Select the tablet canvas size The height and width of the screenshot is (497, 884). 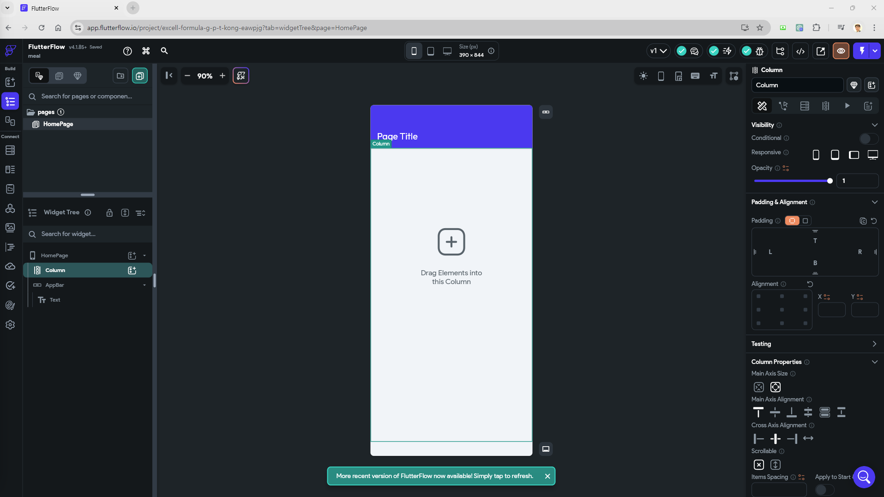tap(431, 51)
